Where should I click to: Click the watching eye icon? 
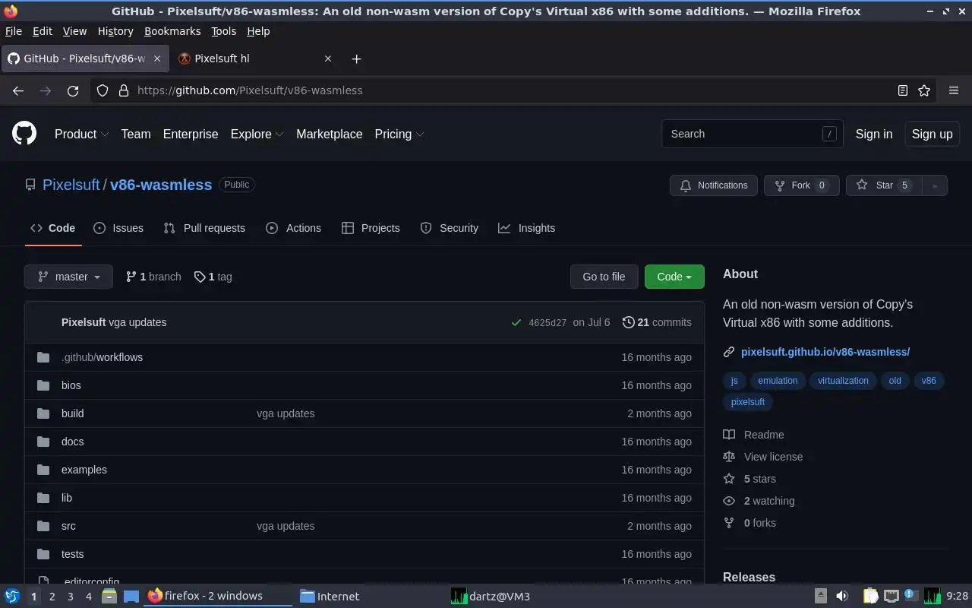coord(729,501)
